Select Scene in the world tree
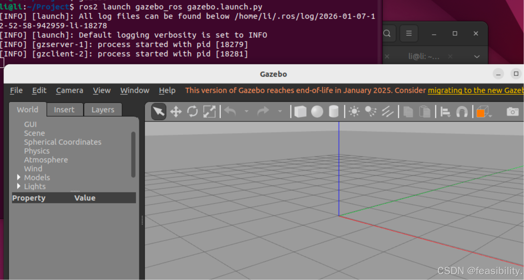This screenshot has width=524, height=280. (x=35, y=133)
